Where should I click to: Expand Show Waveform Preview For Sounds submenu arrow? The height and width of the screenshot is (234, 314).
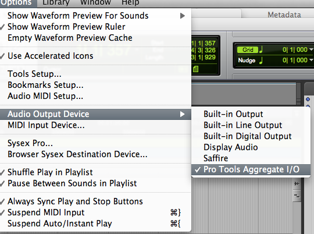[x=182, y=16]
